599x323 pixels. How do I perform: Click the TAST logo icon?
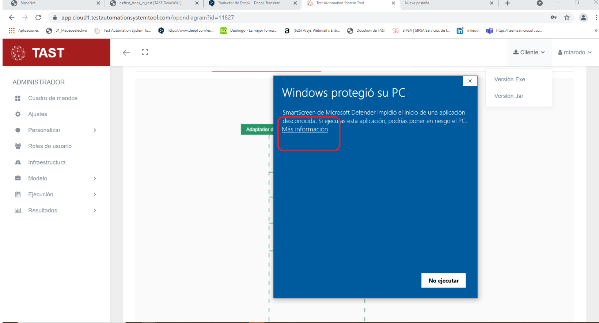(18, 53)
